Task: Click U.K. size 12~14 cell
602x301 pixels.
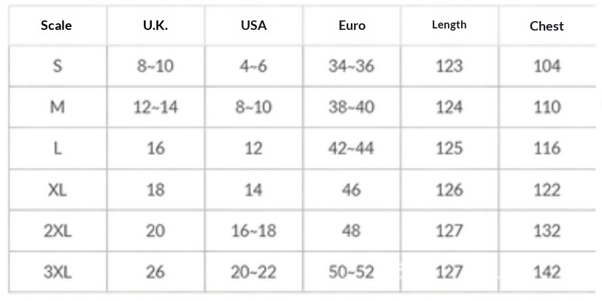Action: (155, 107)
